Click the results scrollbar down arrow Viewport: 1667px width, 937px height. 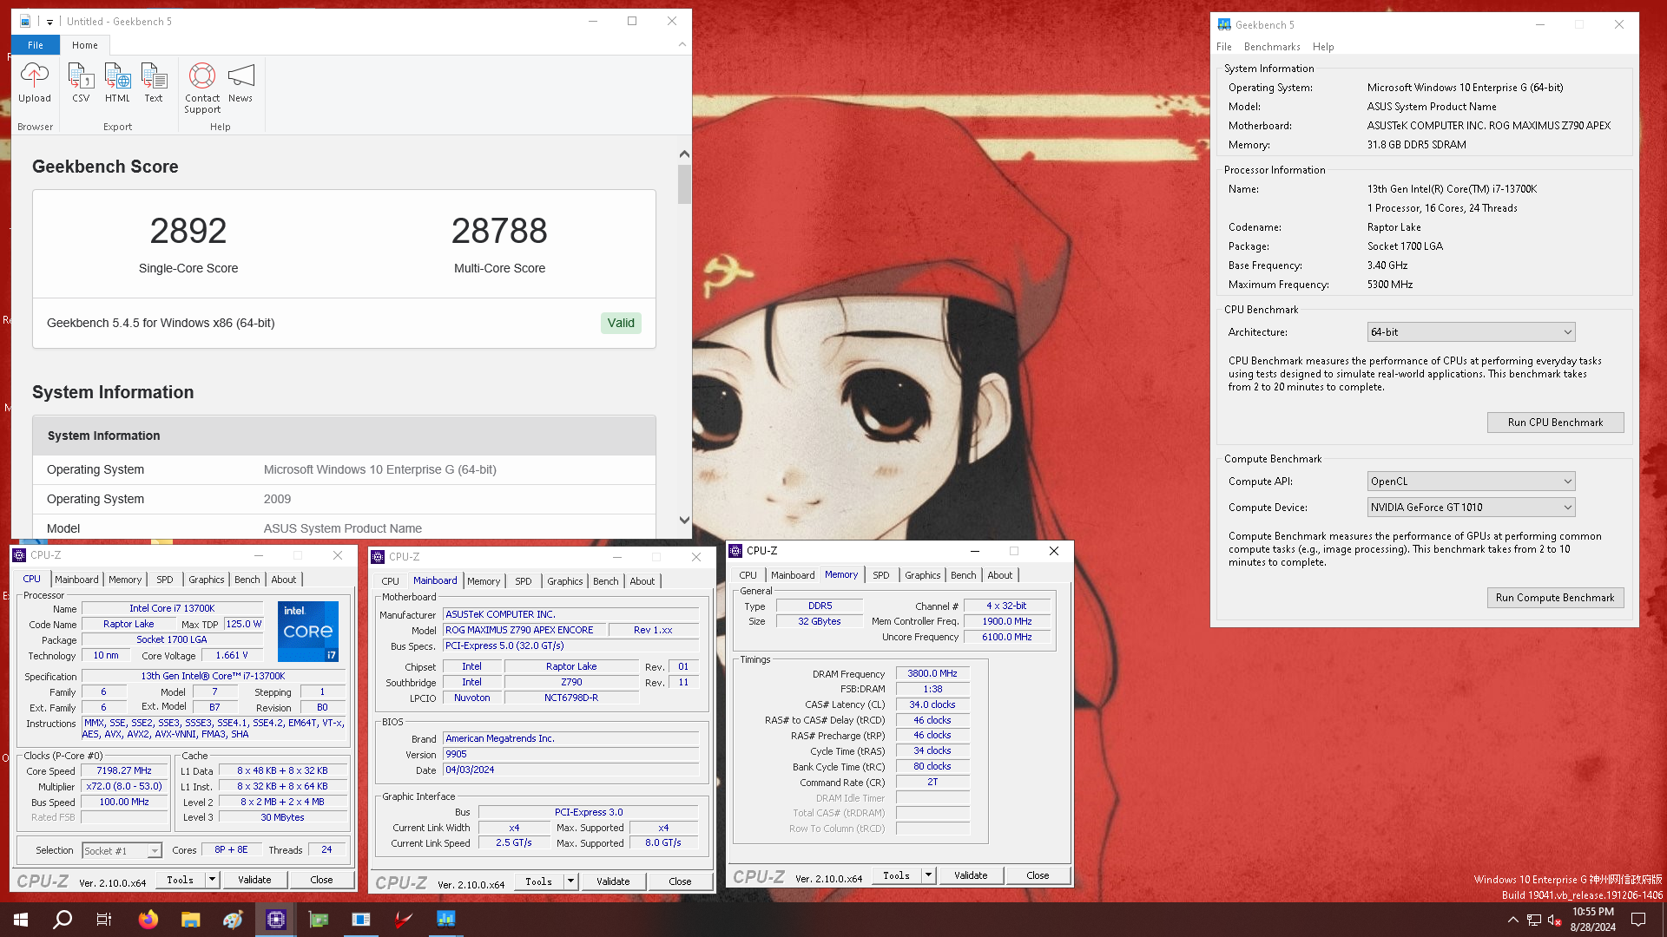684,521
